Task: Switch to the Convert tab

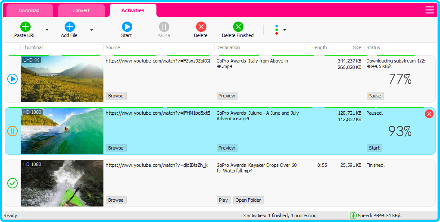Action: click(x=81, y=10)
